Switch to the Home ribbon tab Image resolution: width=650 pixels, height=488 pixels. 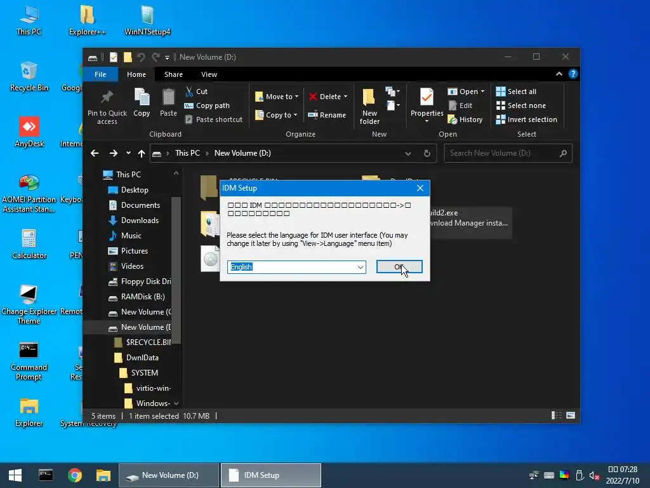click(136, 74)
